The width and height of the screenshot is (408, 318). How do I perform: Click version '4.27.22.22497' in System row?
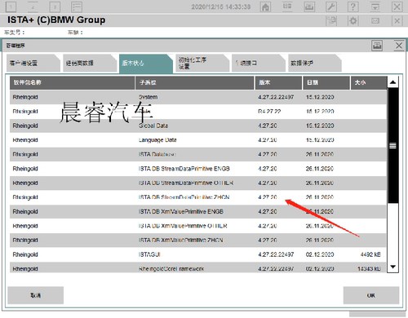click(276, 97)
